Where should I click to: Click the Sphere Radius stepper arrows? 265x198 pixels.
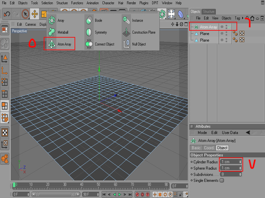(x=240, y=168)
